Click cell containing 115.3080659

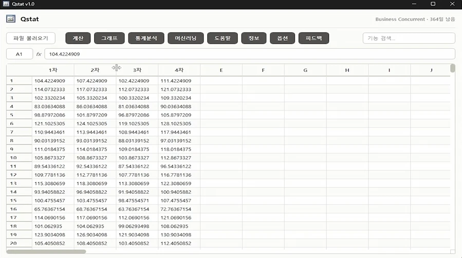click(53, 183)
